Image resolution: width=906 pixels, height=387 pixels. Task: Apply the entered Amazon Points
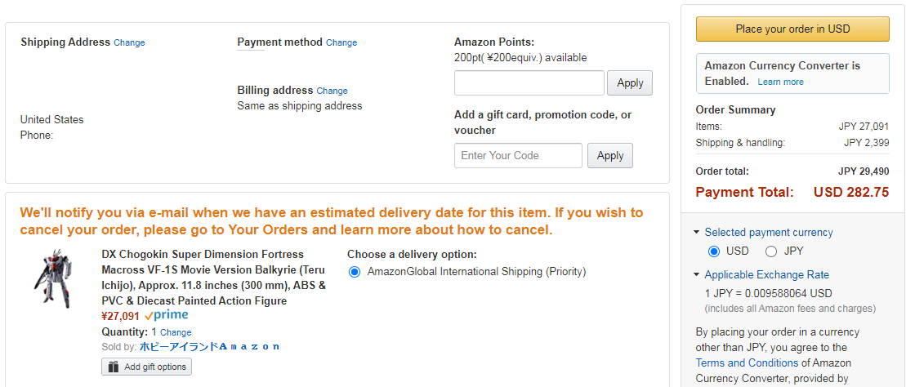(x=630, y=83)
